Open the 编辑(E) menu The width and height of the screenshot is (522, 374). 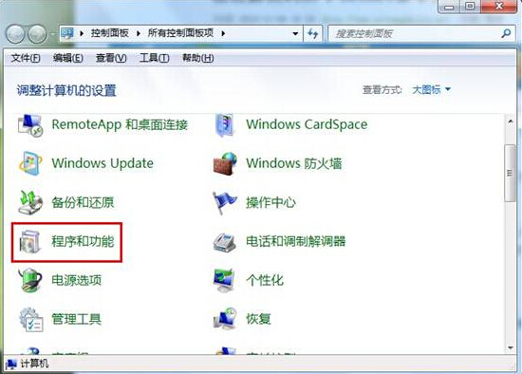tap(68, 58)
